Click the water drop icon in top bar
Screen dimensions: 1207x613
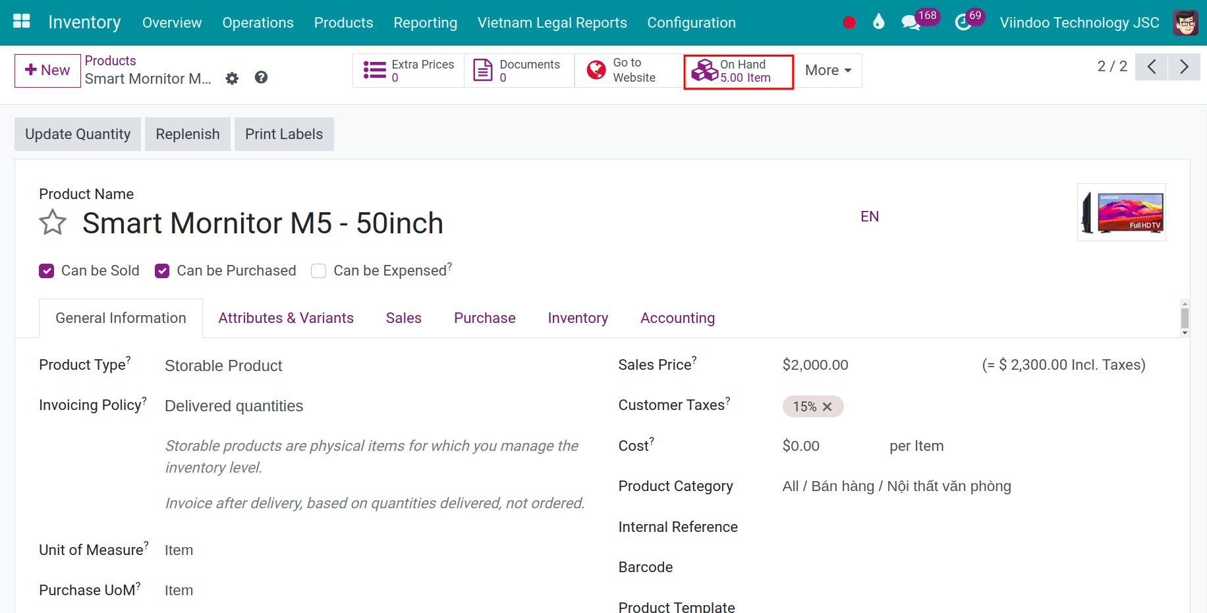[x=878, y=22]
